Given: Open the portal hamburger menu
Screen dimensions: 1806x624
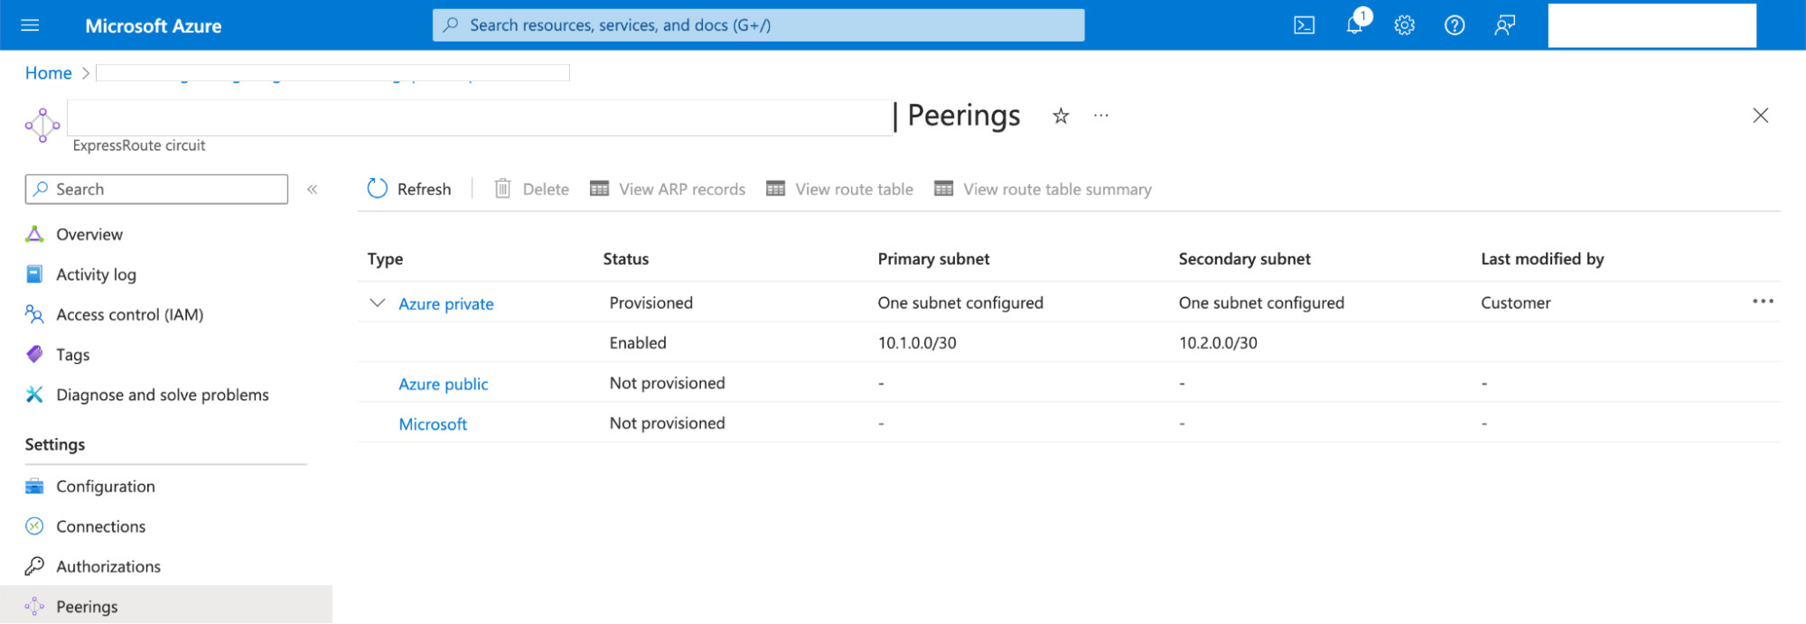Looking at the screenshot, I should [x=30, y=25].
